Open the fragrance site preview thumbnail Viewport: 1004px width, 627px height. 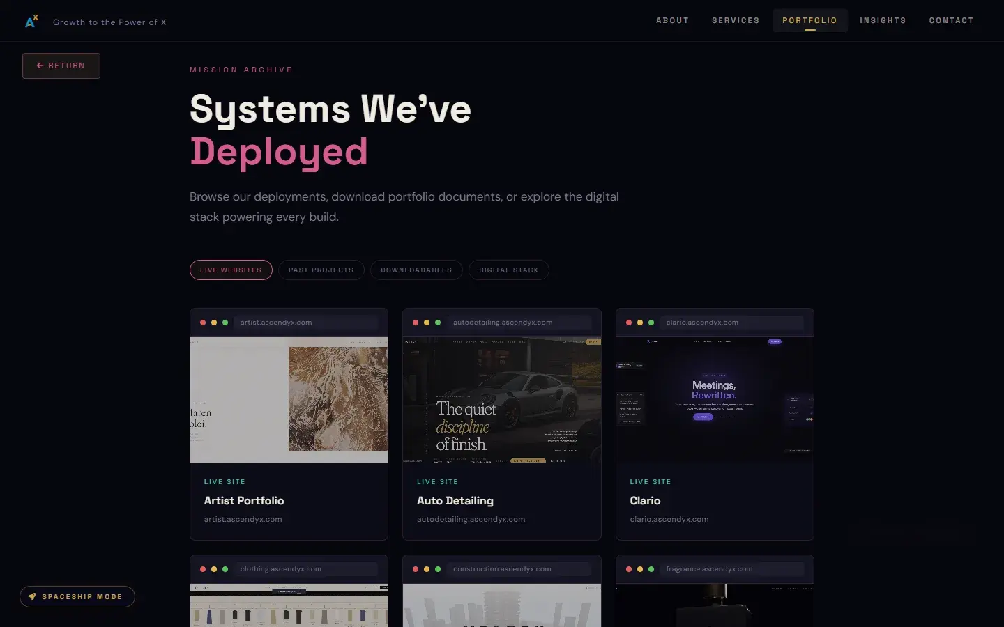click(x=715, y=605)
